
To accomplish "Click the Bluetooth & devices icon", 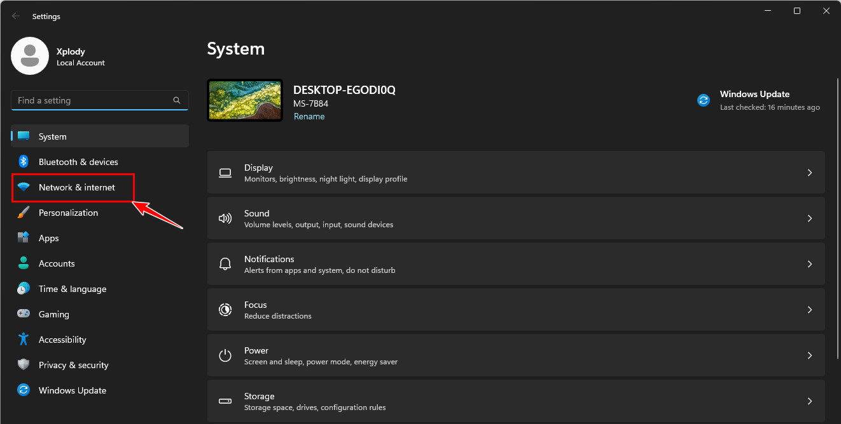I will point(24,162).
